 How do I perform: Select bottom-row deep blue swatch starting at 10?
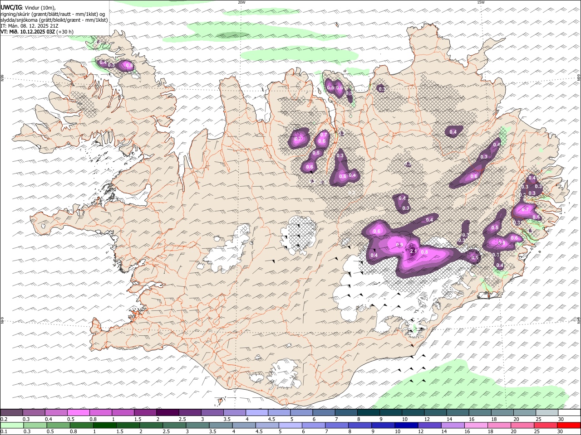(406, 425)
